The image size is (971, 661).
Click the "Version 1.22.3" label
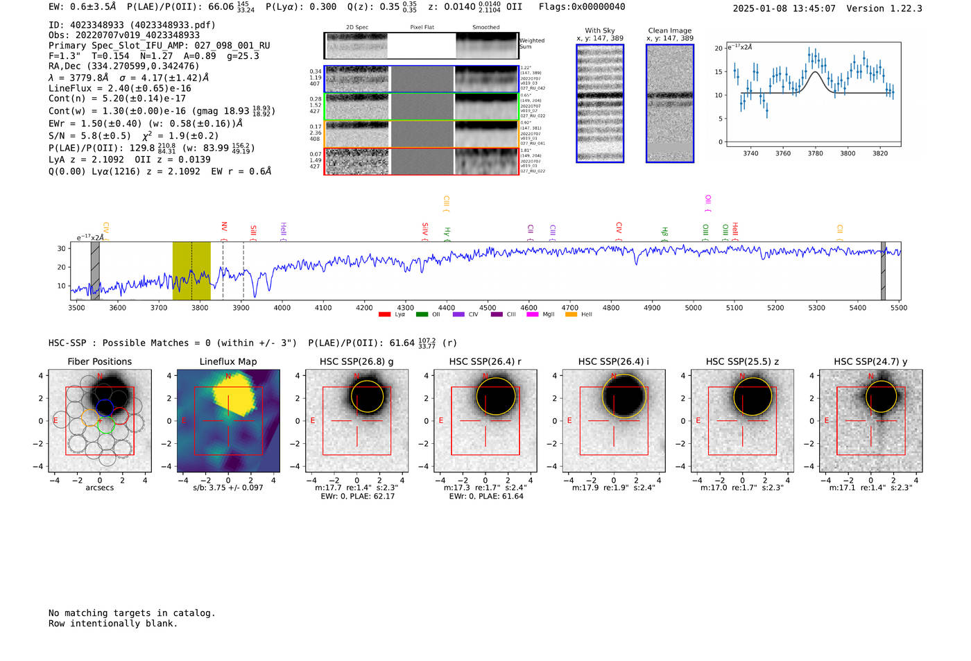884,9
